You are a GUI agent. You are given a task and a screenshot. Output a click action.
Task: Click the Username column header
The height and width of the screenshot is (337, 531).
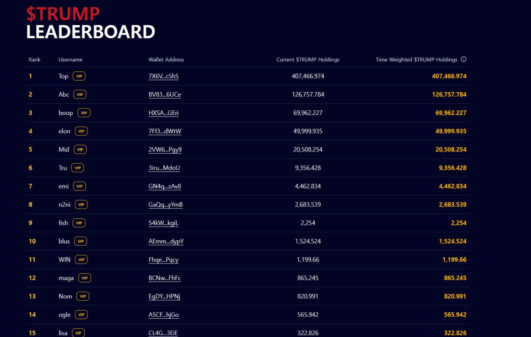coord(71,59)
